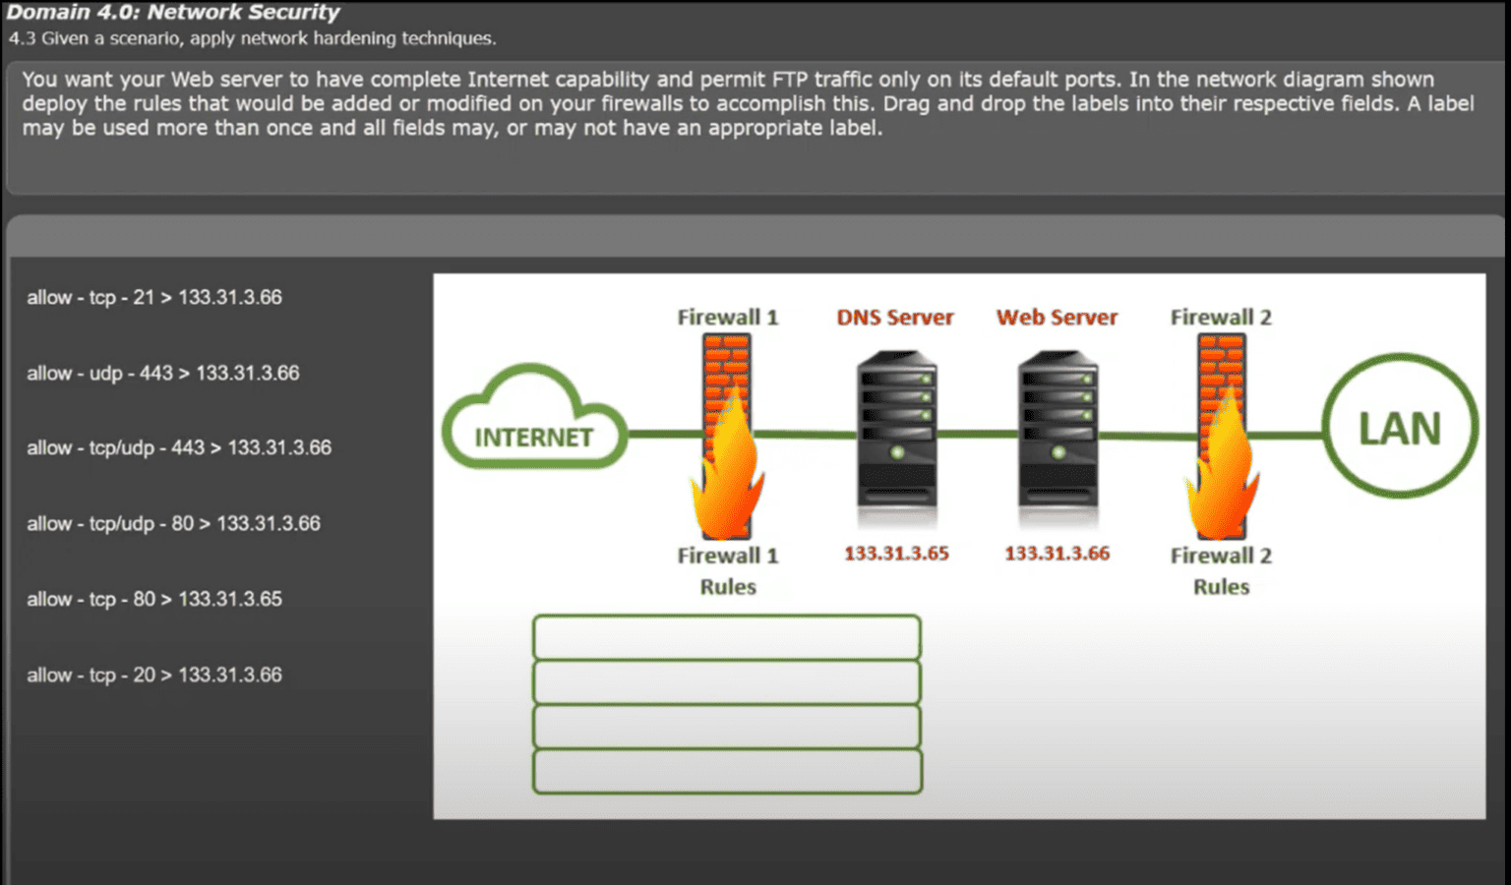The height and width of the screenshot is (885, 1511).
Task: Click the DNS Server rack icon
Action: (895, 433)
